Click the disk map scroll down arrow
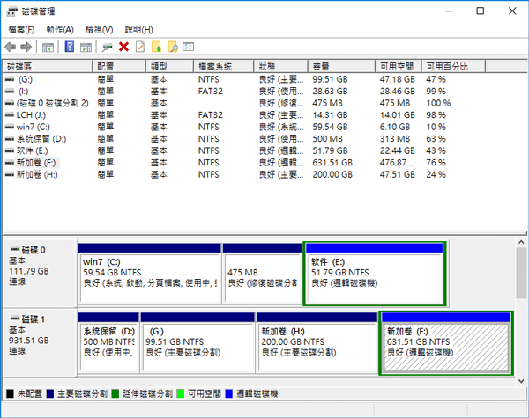Image resolution: width=529 pixels, height=418 pixels. [521, 381]
